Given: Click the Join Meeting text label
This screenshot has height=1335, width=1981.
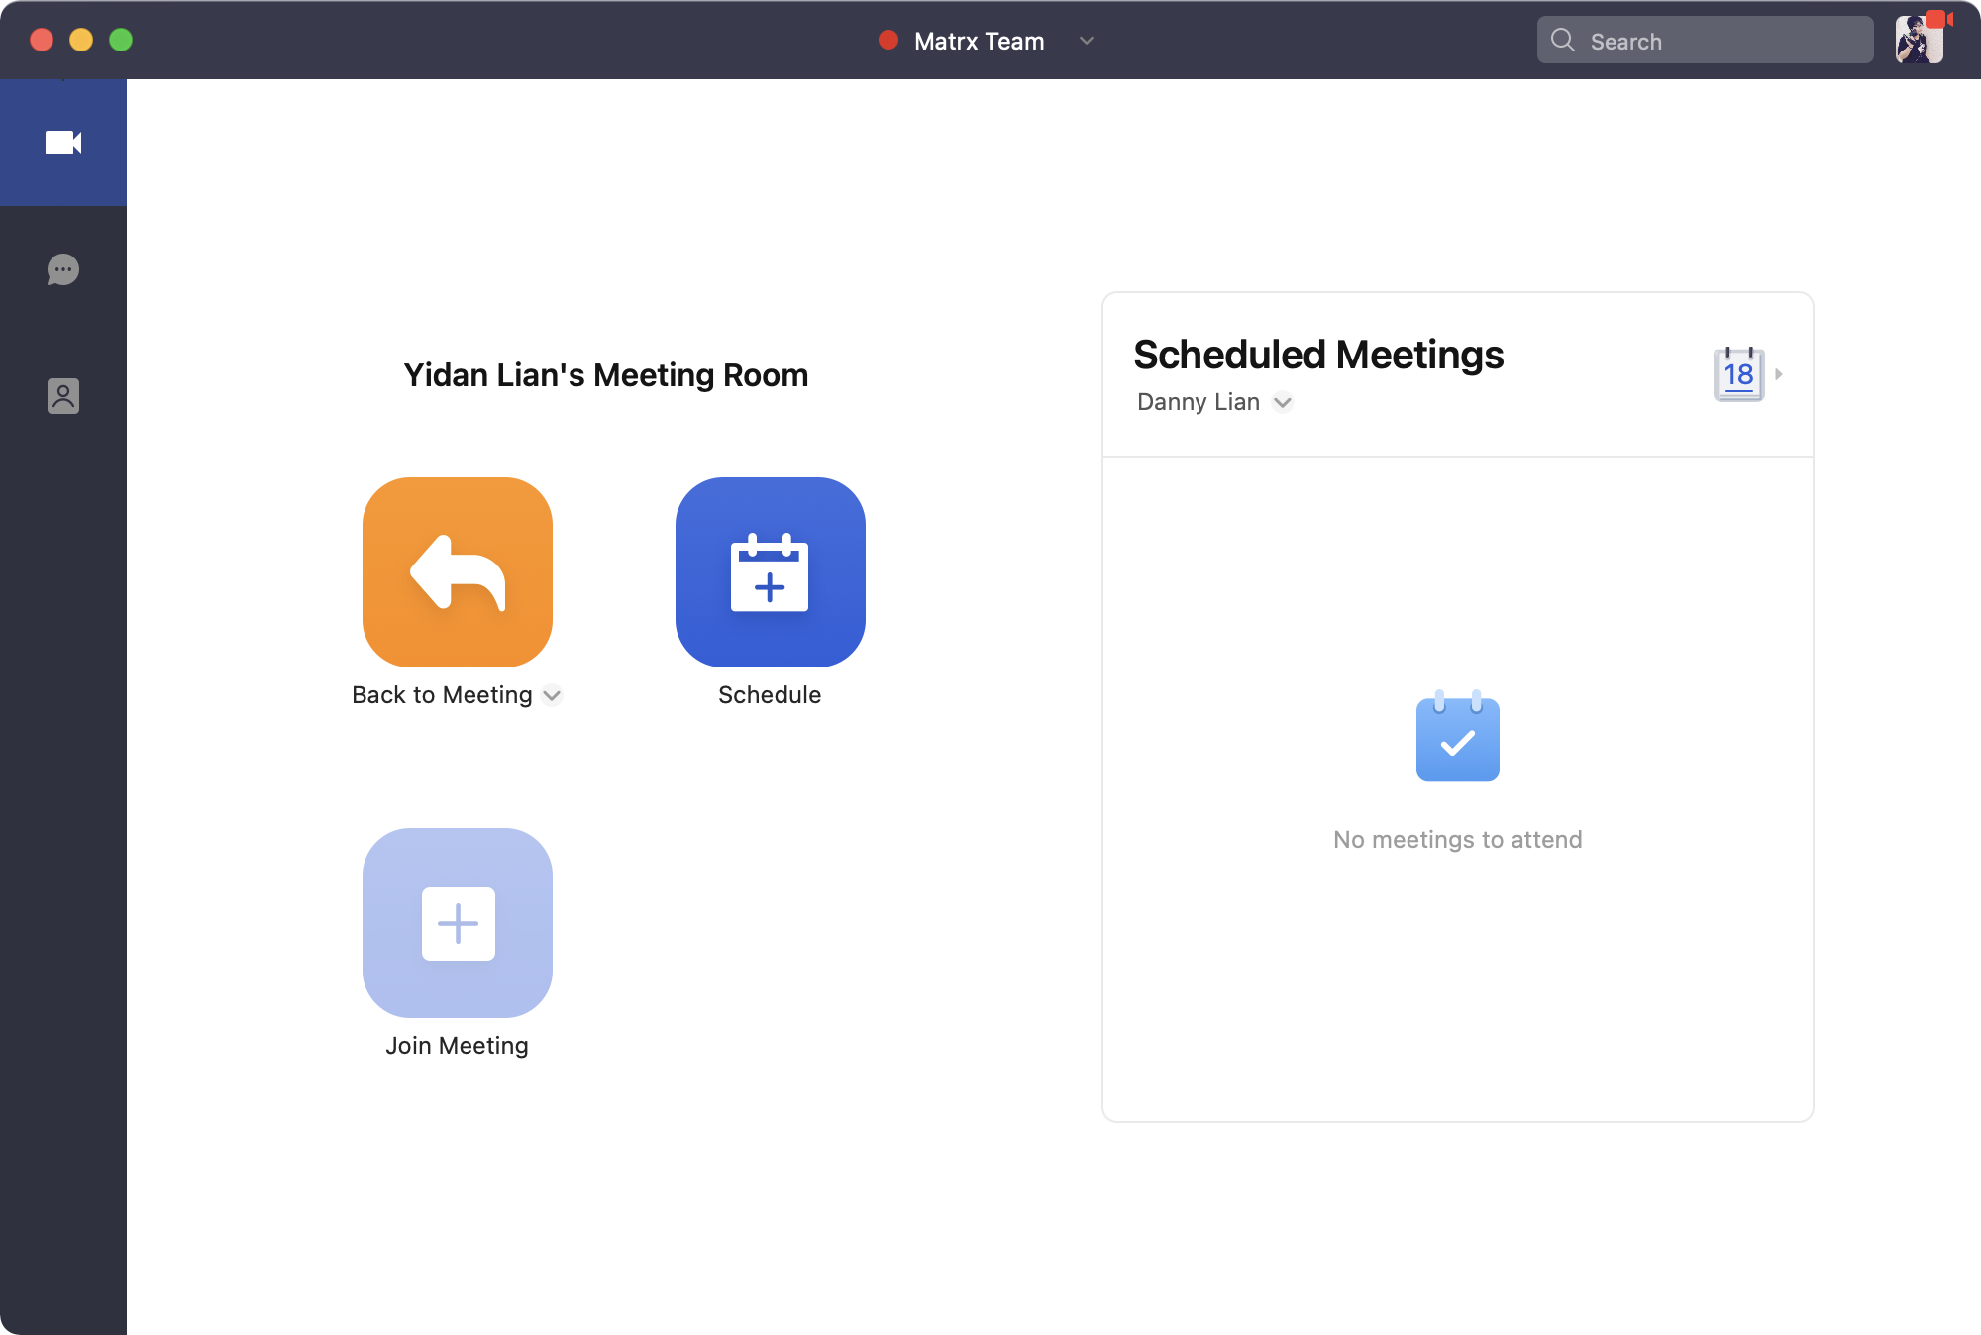Looking at the screenshot, I should coord(457,1046).
